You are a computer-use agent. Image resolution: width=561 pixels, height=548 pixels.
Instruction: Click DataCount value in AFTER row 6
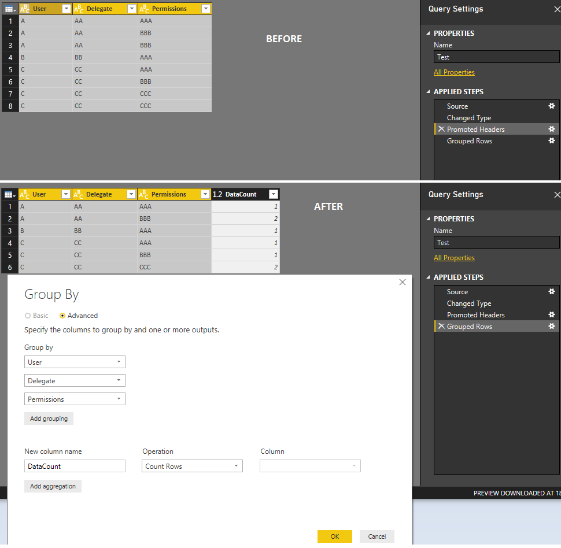[x=245, y=267]
